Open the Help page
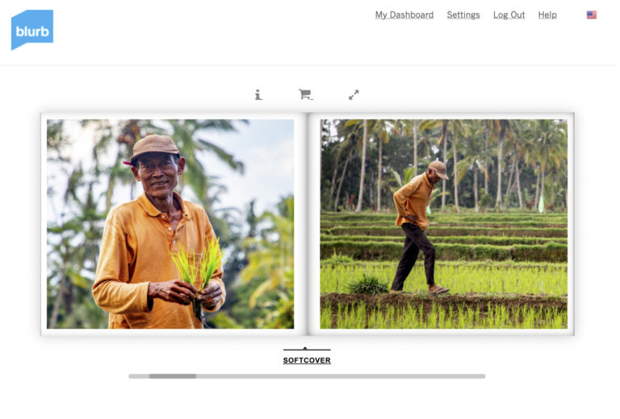This screenshot has width=620, height=419. click(547, 15)
